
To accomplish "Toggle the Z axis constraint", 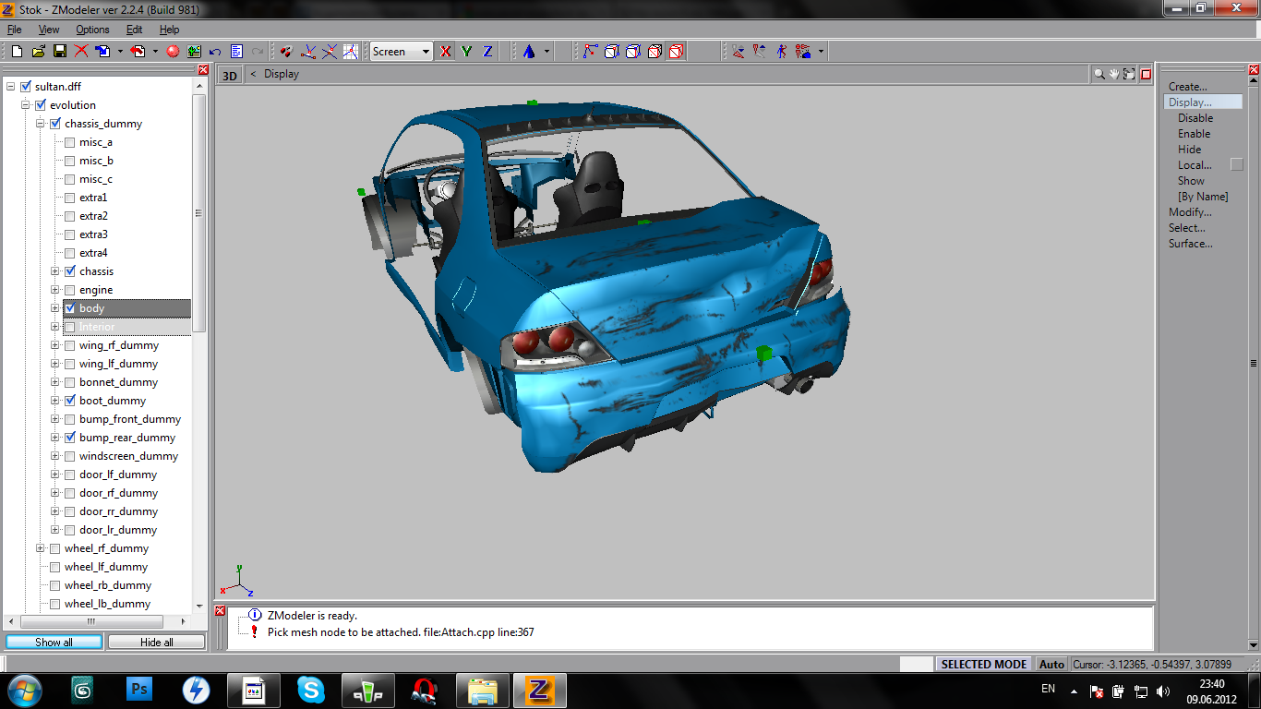I will click(x=487, y=52).
